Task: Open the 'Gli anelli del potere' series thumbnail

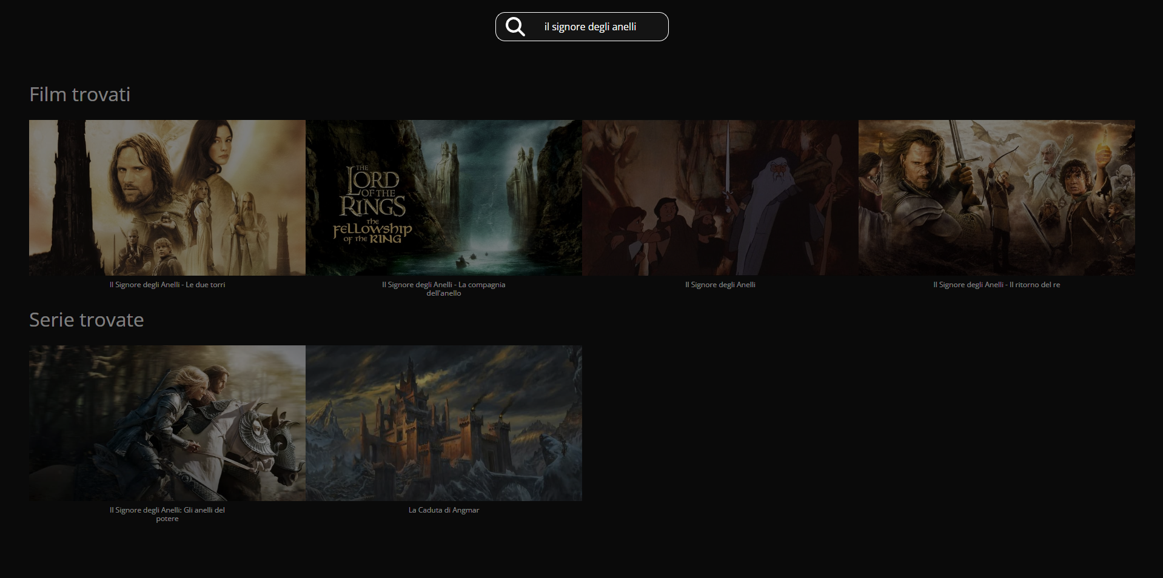Action: pyautogui.click(x=167, y=423)
